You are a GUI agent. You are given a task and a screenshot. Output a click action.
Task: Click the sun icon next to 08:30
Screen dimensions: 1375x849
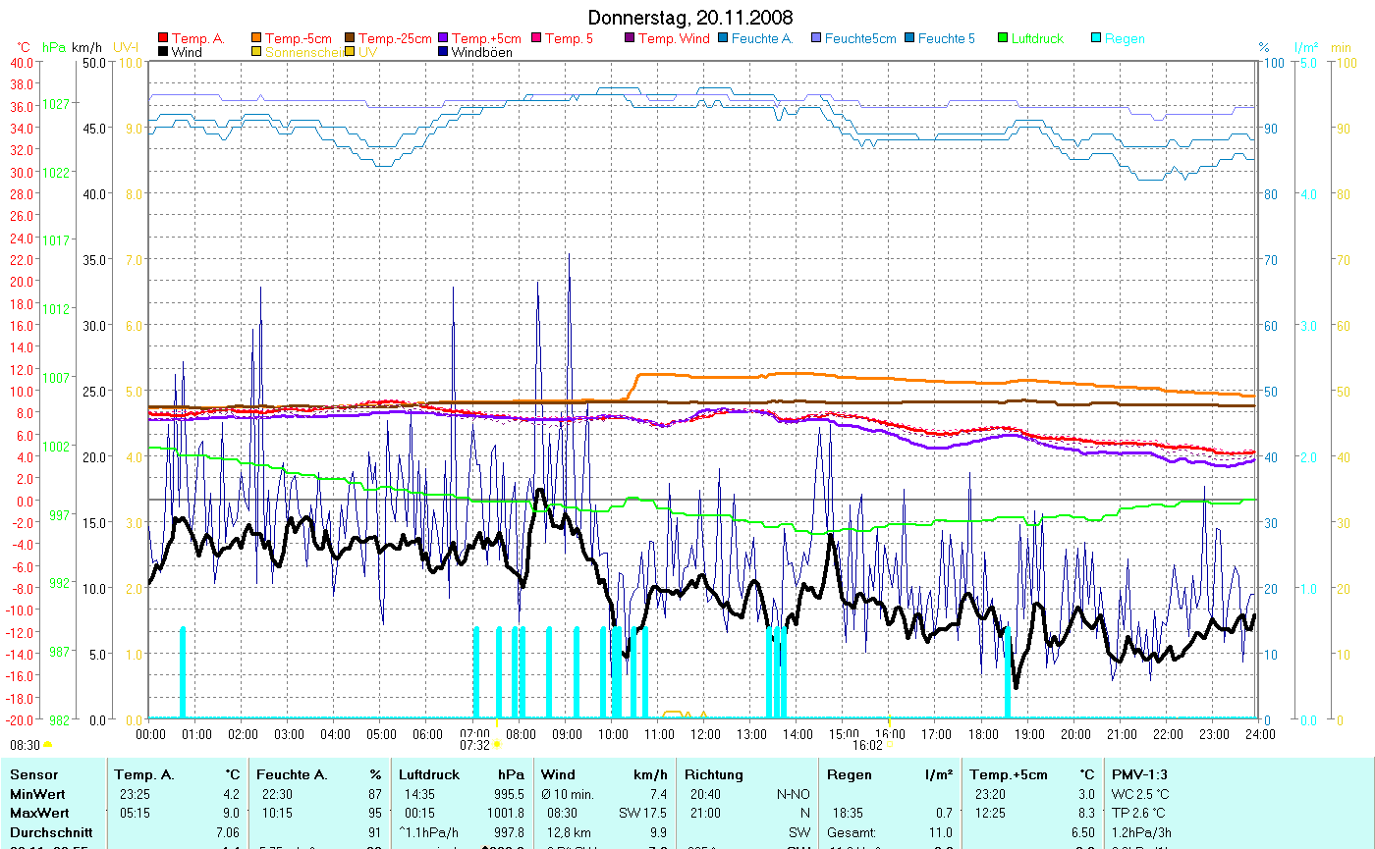point(48,745)
